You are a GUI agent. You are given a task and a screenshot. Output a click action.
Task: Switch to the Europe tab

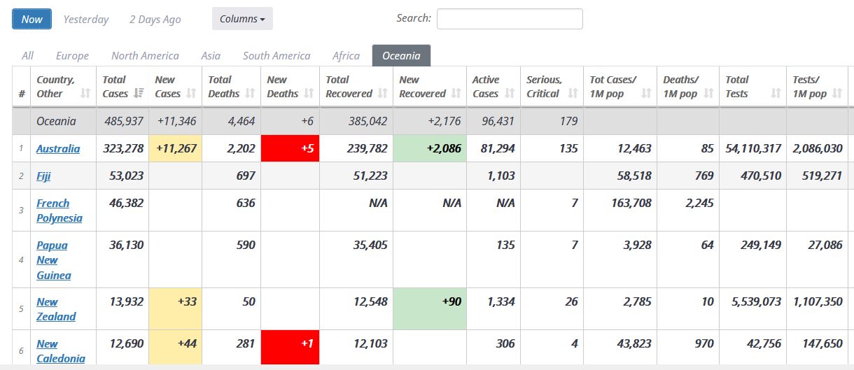(x=72, y=56)
